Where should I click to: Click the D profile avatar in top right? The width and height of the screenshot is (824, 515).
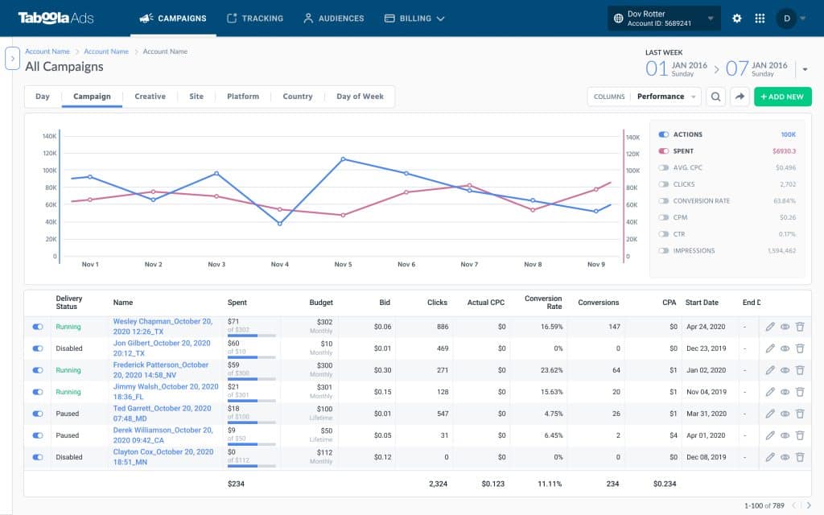coord(786,18)
